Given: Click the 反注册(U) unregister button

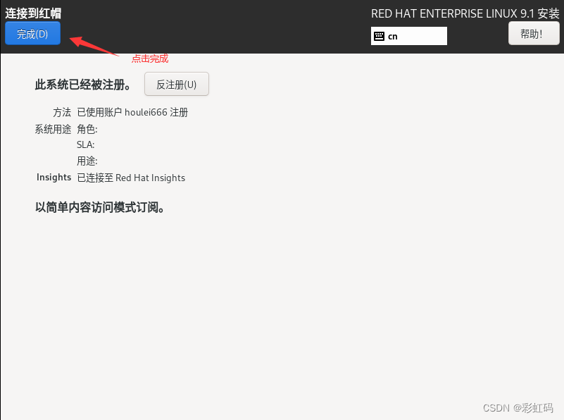Looking at the screenshot, I should [x=176, y=85].
